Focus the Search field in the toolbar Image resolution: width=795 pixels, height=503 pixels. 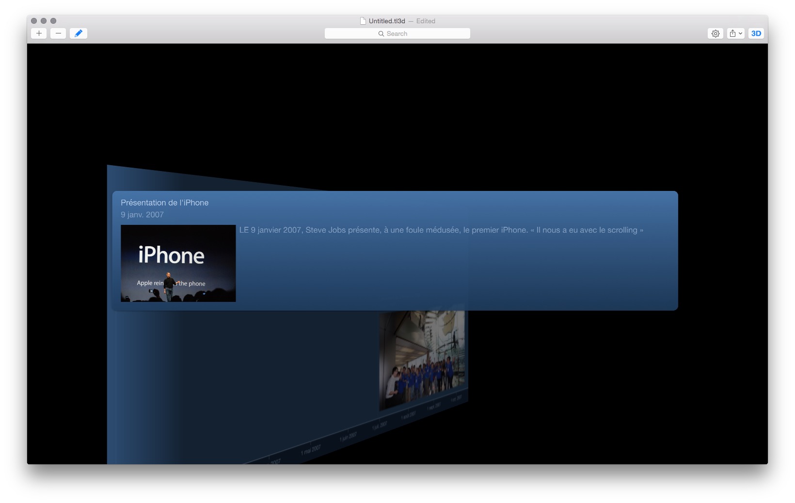(x=397, y=33)
